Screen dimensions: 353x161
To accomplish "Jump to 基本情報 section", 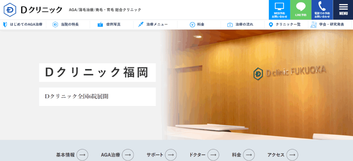I will click(x=65, y=155).
